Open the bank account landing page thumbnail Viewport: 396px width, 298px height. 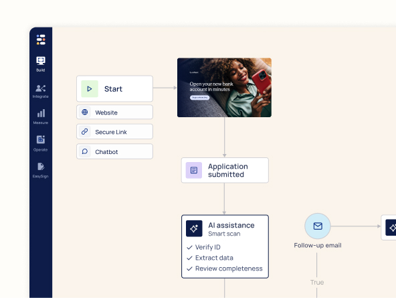(x=224, y=88)
